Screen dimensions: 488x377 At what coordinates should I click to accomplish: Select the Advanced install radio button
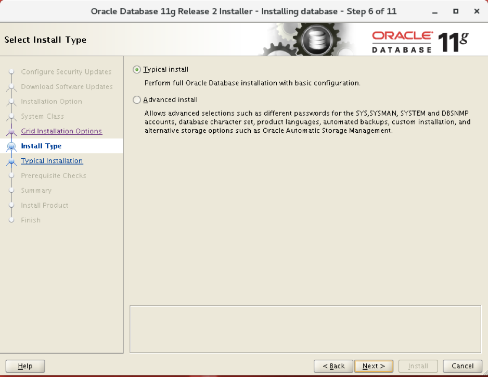(x=136, y=99)
